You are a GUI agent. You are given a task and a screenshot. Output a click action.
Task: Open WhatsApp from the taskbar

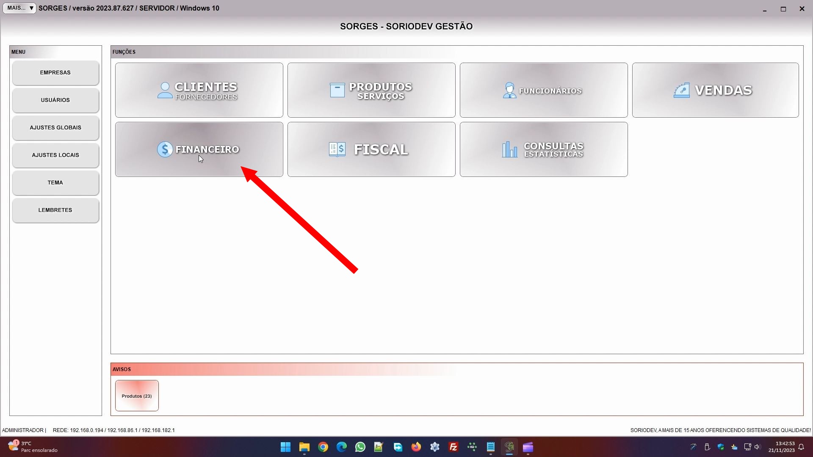(360, 447)
